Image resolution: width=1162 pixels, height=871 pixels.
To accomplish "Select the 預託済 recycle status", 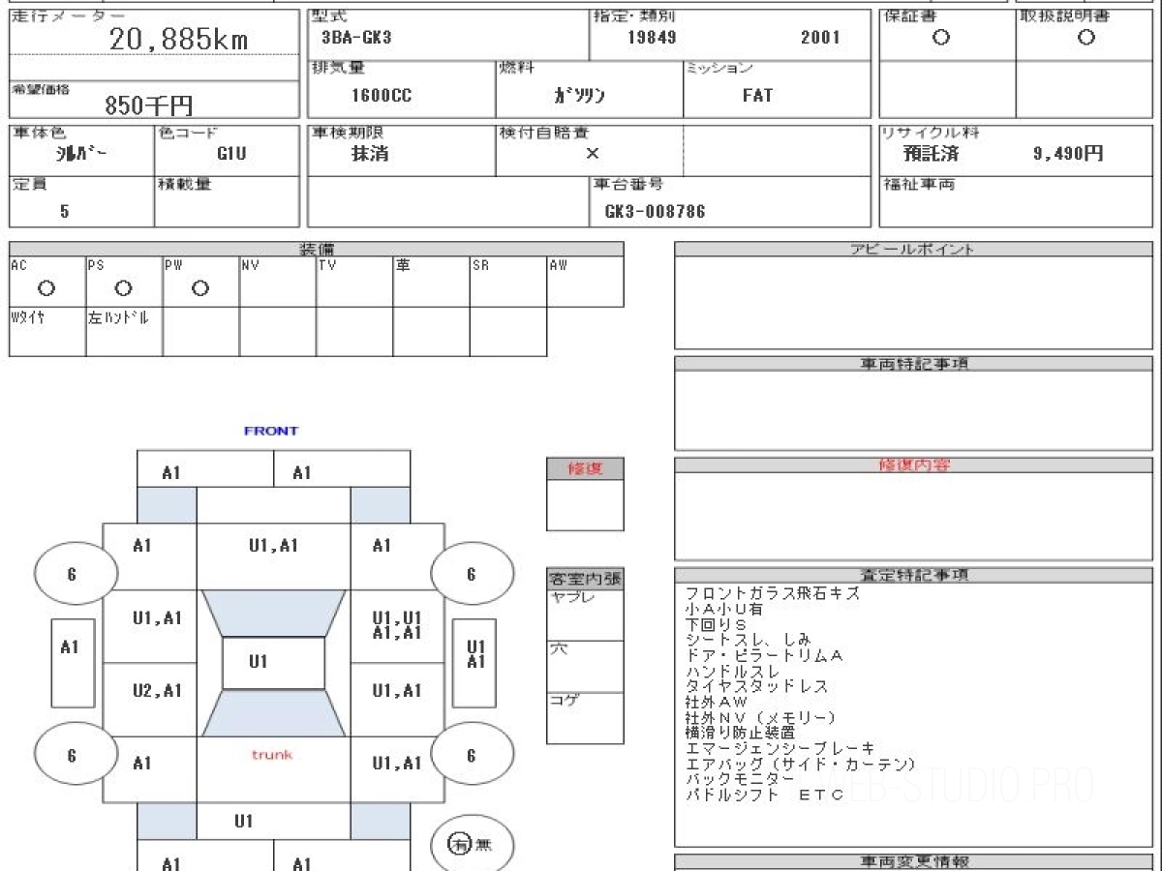I will [931, 153].
